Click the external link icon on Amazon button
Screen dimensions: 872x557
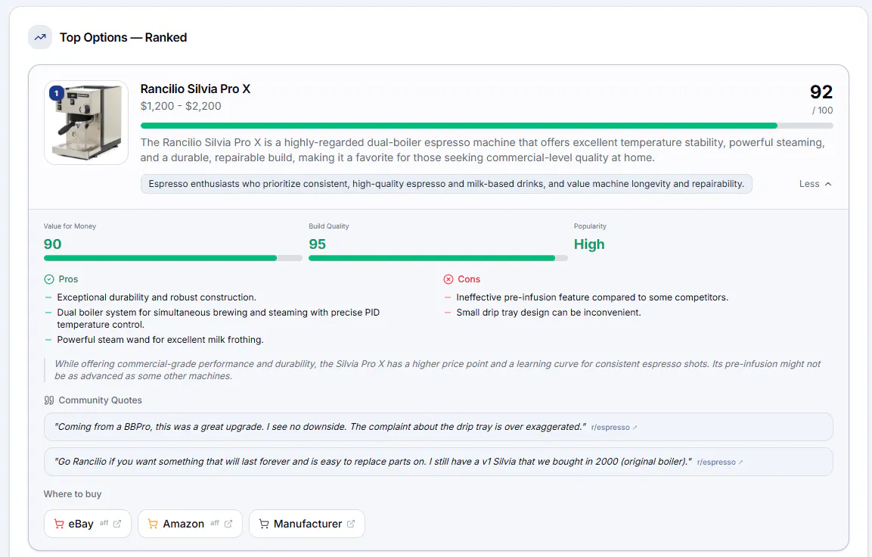coord(228,524)
